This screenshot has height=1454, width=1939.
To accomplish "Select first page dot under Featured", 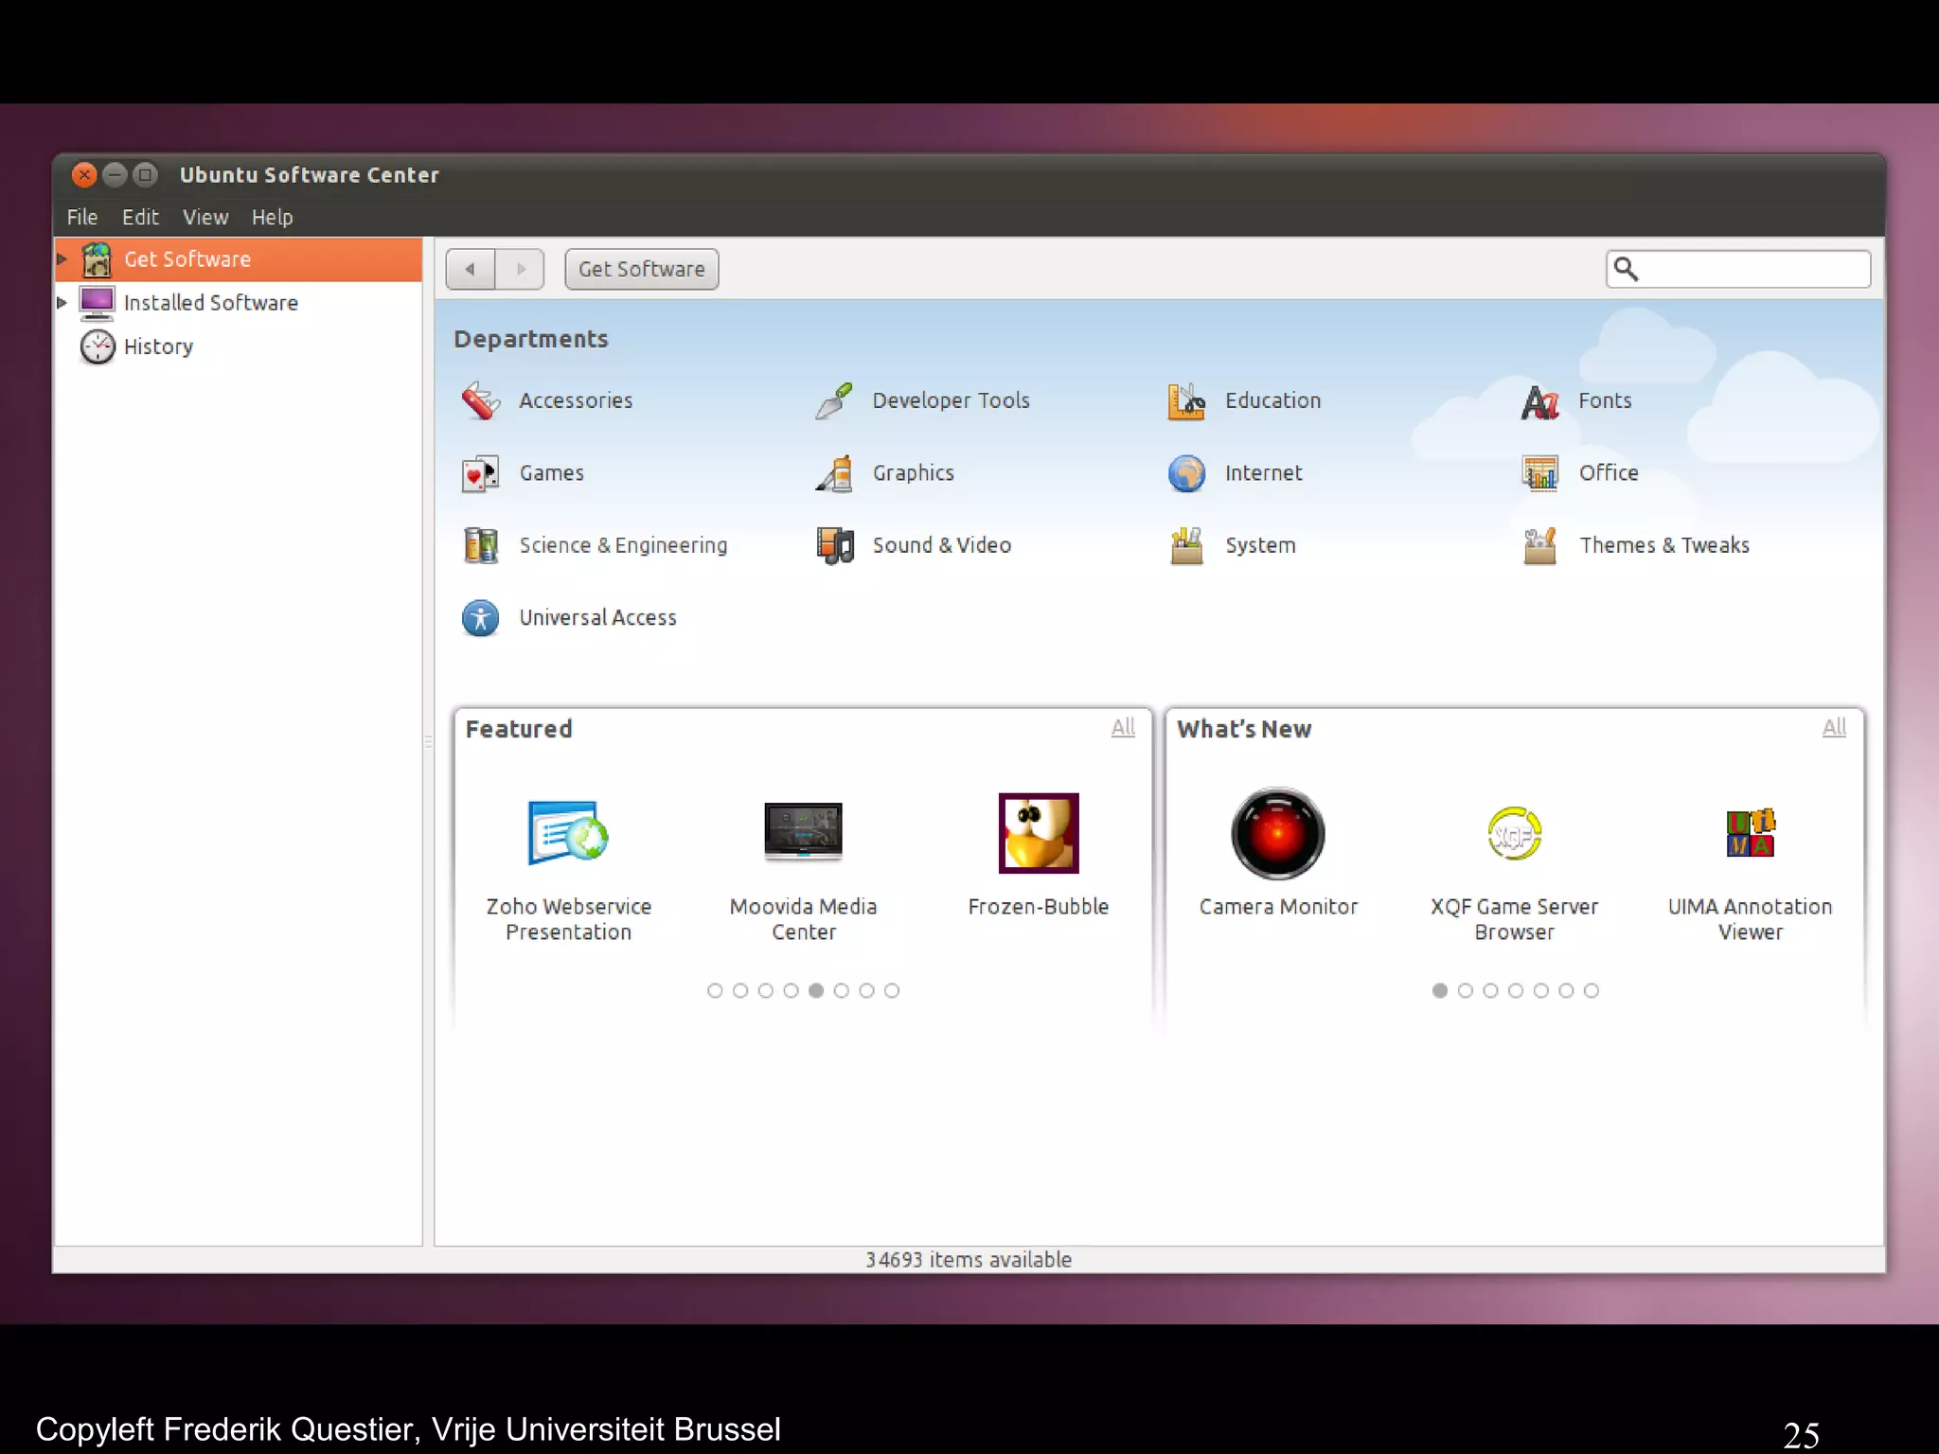I will tap(715, 990).
